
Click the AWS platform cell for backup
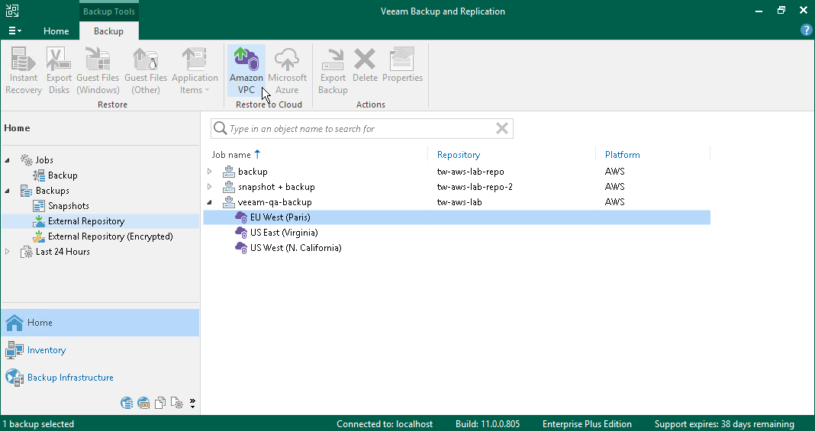click(614, 172)
